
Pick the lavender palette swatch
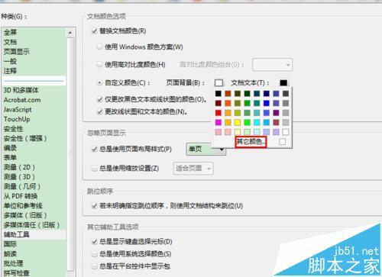(276, 132)
